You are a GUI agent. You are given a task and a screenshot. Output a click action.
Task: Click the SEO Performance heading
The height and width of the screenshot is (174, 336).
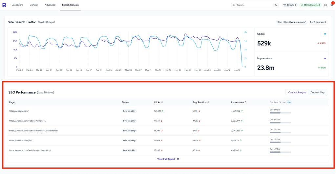[22, 92]
